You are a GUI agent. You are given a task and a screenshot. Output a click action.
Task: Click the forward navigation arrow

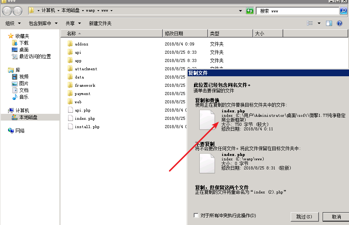(17, 11)
